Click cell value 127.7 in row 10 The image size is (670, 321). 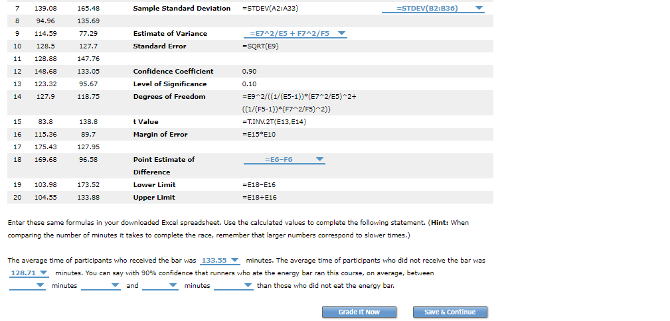(x=88, y=46)
